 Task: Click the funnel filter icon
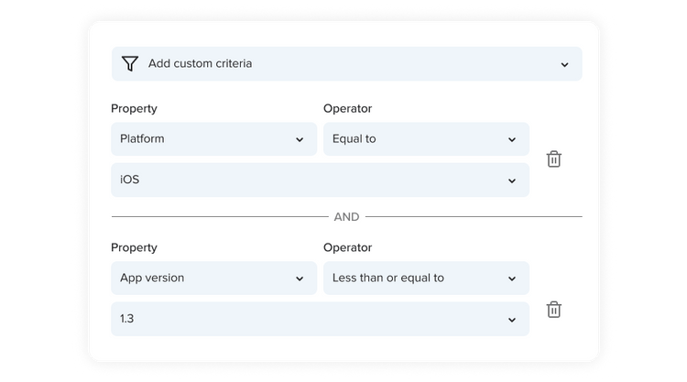tap(130, 64)
